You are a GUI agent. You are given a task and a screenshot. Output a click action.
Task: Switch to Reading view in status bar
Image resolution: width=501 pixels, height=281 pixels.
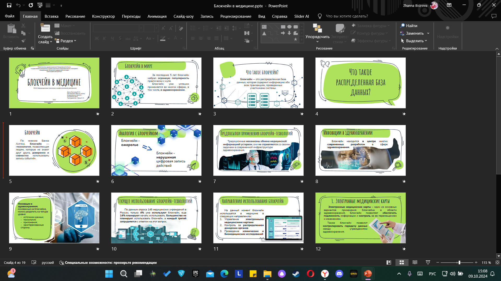pyautogui.click(x=415, y=262)
